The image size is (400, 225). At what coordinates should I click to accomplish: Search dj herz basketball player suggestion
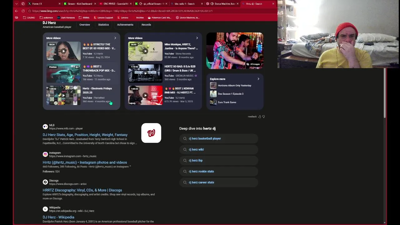coord(219,138)
